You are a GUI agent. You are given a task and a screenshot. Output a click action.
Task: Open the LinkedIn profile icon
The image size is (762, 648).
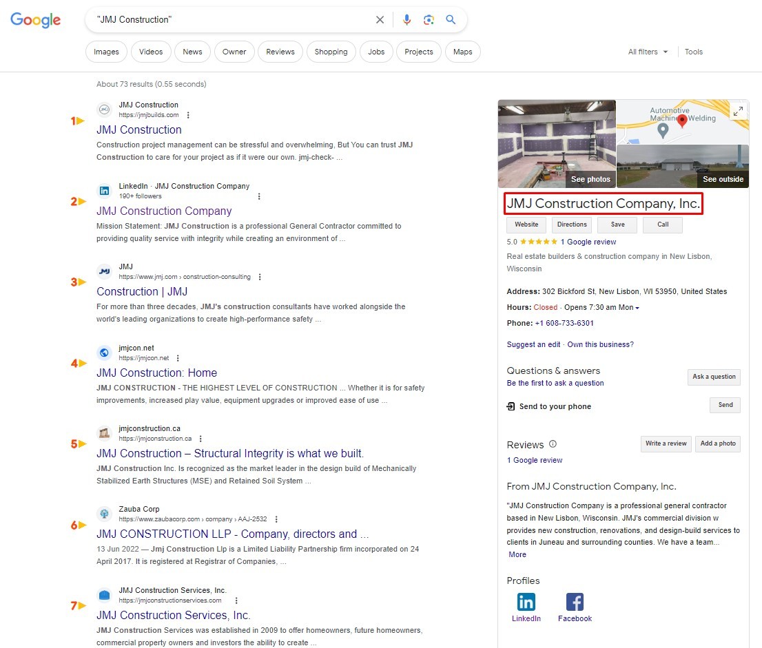click(x=526, y=602)
